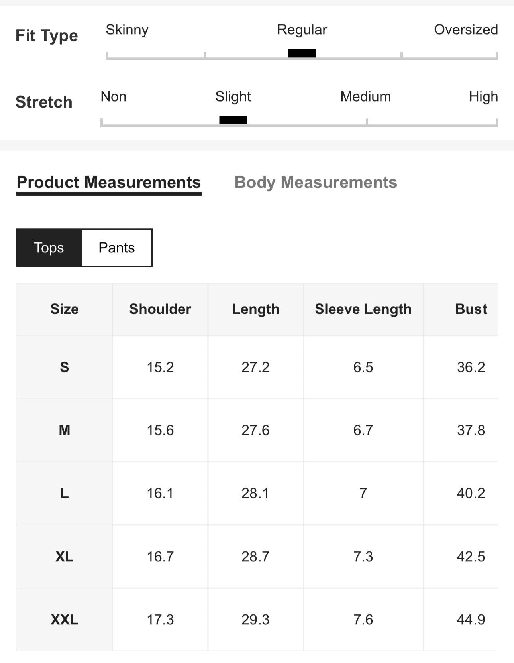
Task: Select the Product Measurements tab
Action: click(109, 183)
